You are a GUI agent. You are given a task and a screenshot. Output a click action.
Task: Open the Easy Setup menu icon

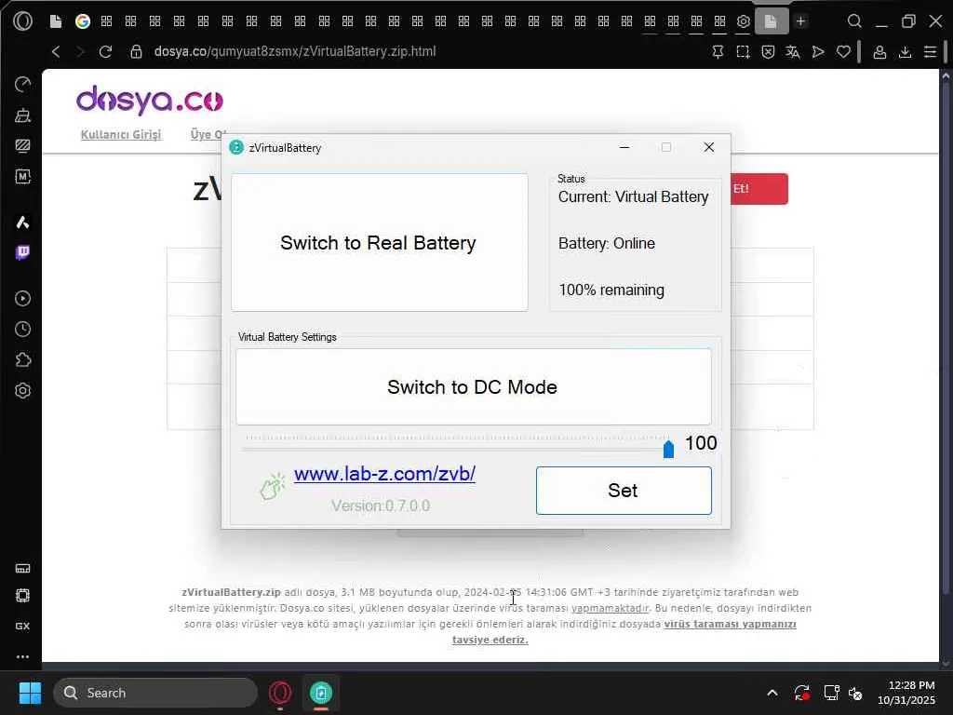point(930,52)
